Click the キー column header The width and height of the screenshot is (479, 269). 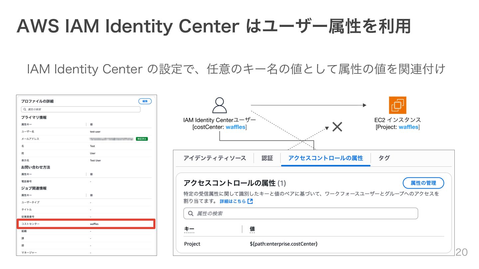point(189,229)
